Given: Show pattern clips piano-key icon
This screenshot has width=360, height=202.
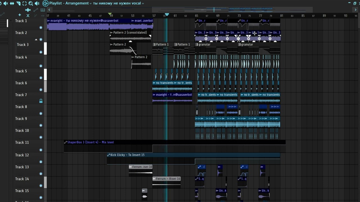Looking at the screenshot, I should pyautogui.click(x=43, y=10).
